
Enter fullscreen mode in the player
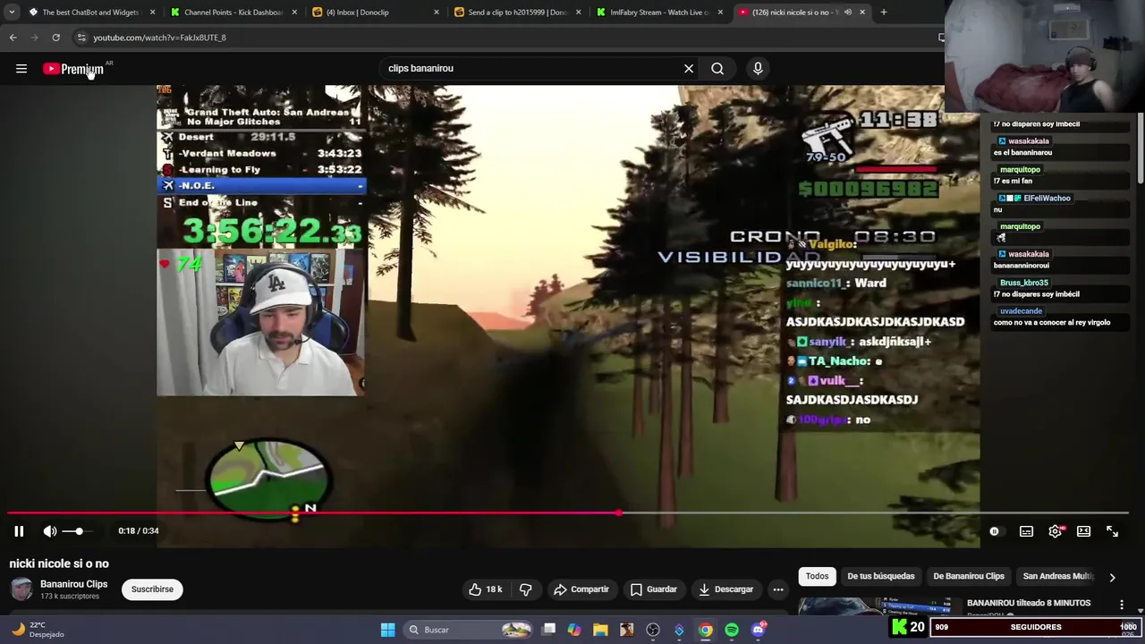click(x=1112, y=531)
